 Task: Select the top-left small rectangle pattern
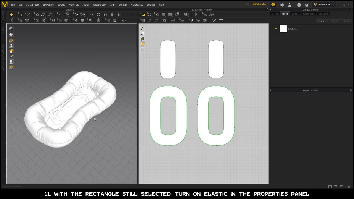[x=168, y=59]
